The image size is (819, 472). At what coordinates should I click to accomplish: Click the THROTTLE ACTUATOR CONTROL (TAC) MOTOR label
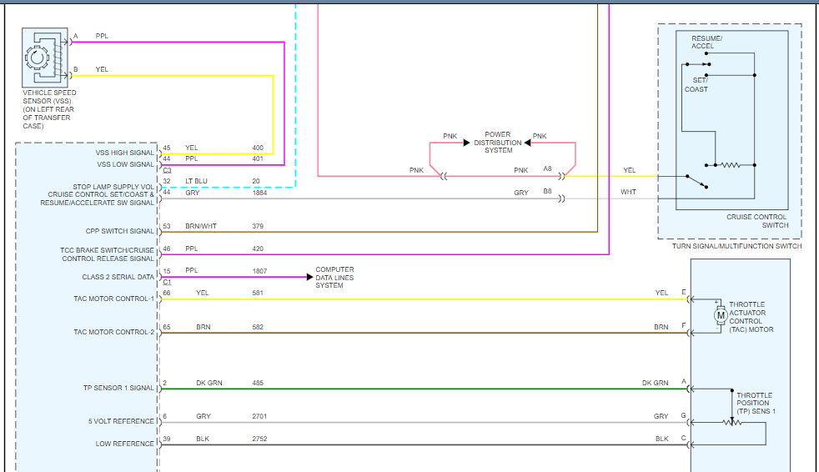pyautogui.click(x=751, y=317)
